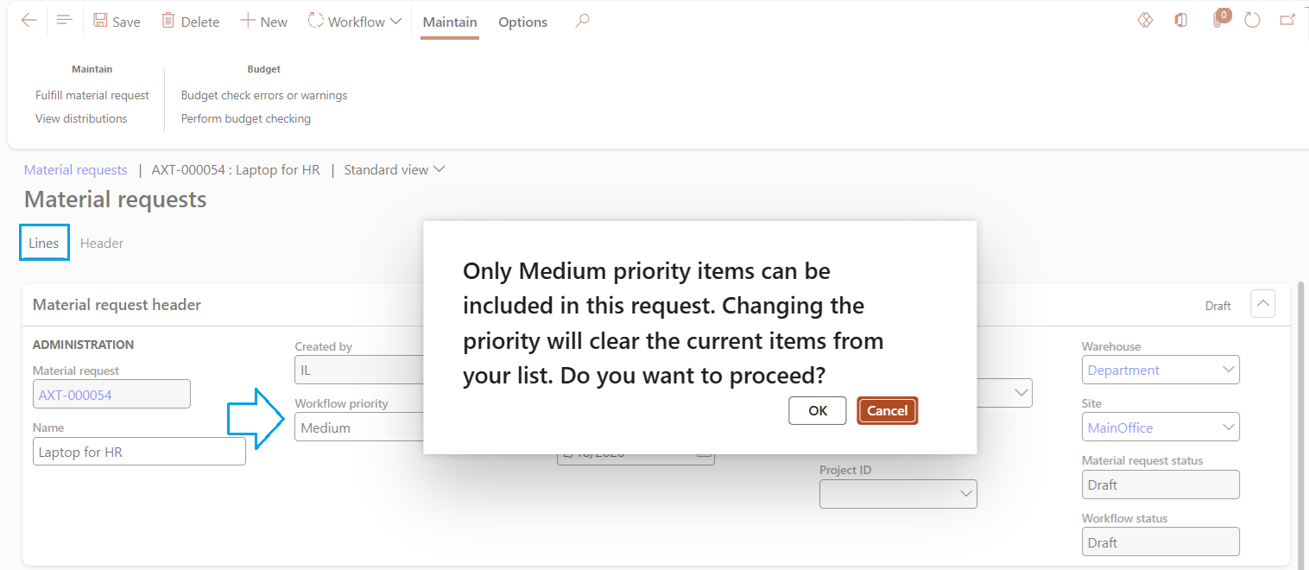
Task: Open the form in a new window
Action: pos(1287,21)
